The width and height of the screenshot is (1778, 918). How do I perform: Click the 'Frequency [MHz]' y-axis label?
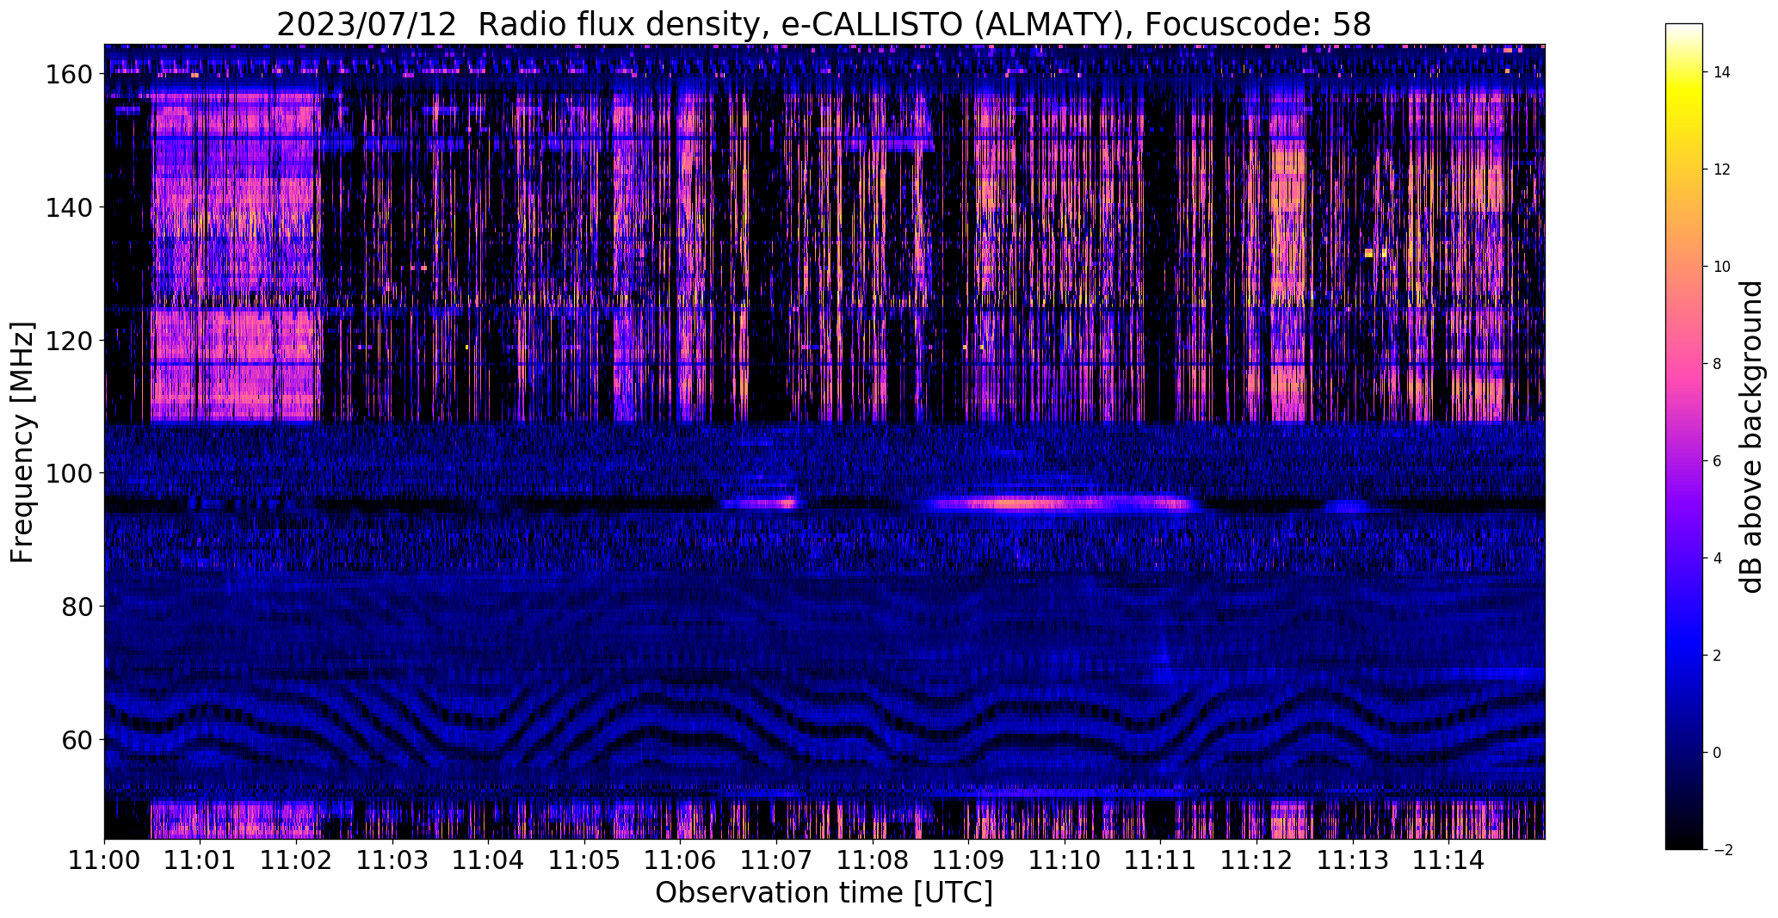coord(22,442)
